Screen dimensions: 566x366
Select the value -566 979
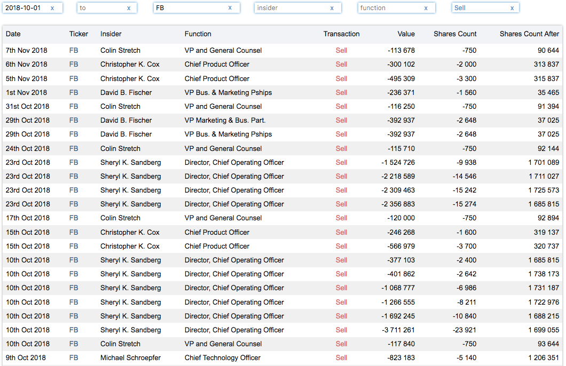pos(401,246)
